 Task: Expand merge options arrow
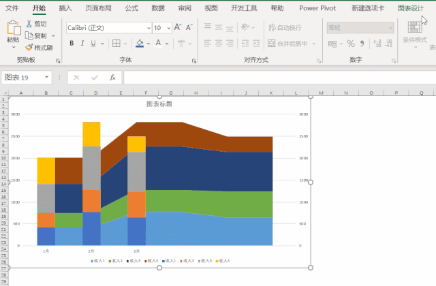pyautogui.click(x=314, y=44)
